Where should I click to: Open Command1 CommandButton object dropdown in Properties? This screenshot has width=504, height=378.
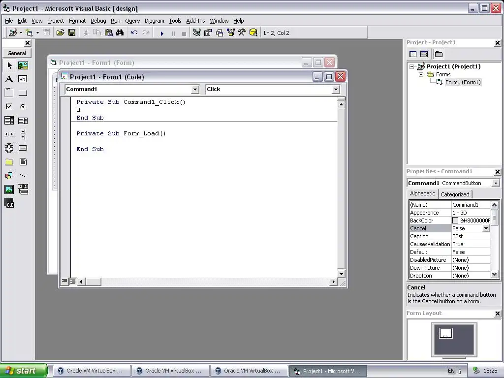pos(496,183)
